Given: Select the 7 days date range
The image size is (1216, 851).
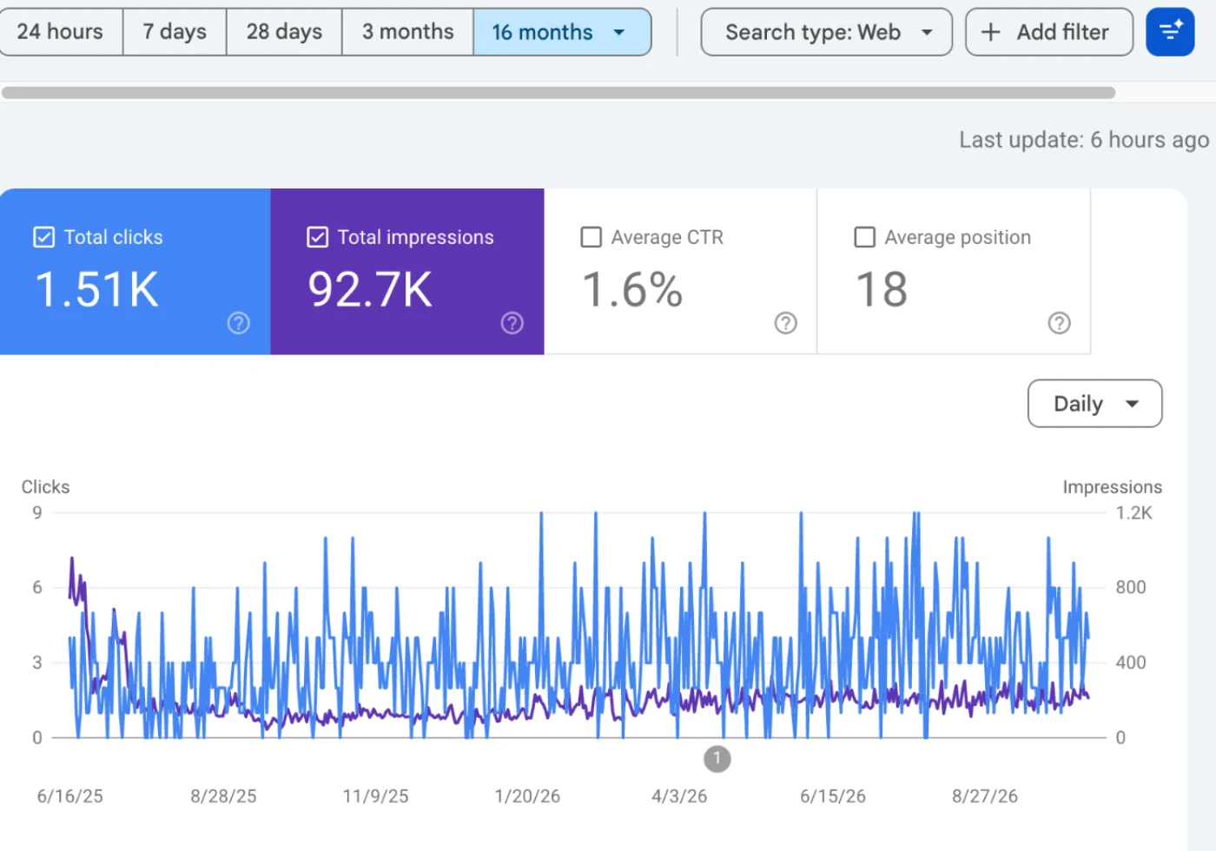Looking at the screenshot, I should (175, 32).
